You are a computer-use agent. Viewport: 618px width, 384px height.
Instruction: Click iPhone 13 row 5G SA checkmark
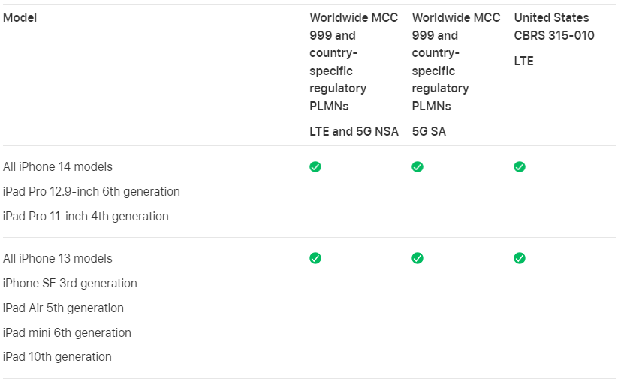(418, 258)
